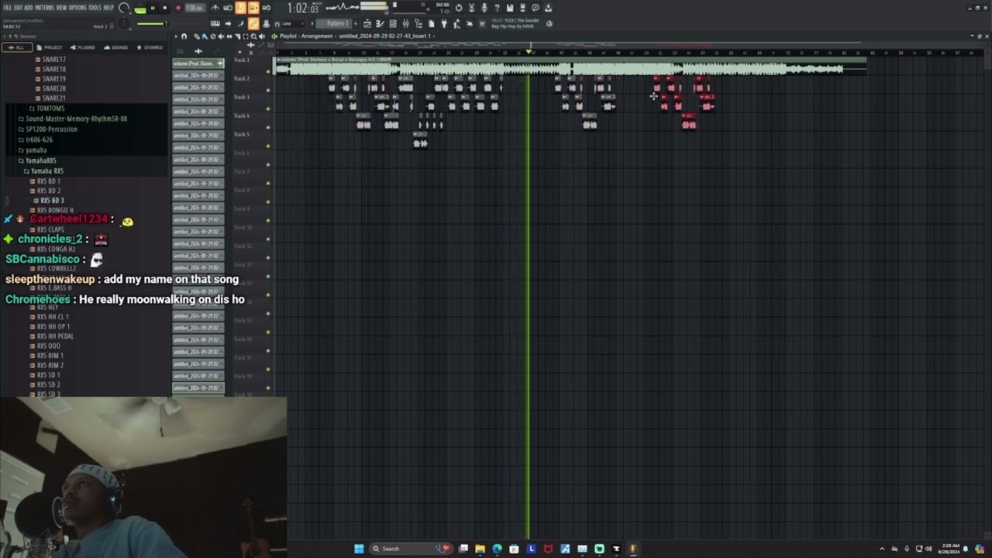Open the ADD menu
This screenshot has height=558, width=992.
[29, 8]
